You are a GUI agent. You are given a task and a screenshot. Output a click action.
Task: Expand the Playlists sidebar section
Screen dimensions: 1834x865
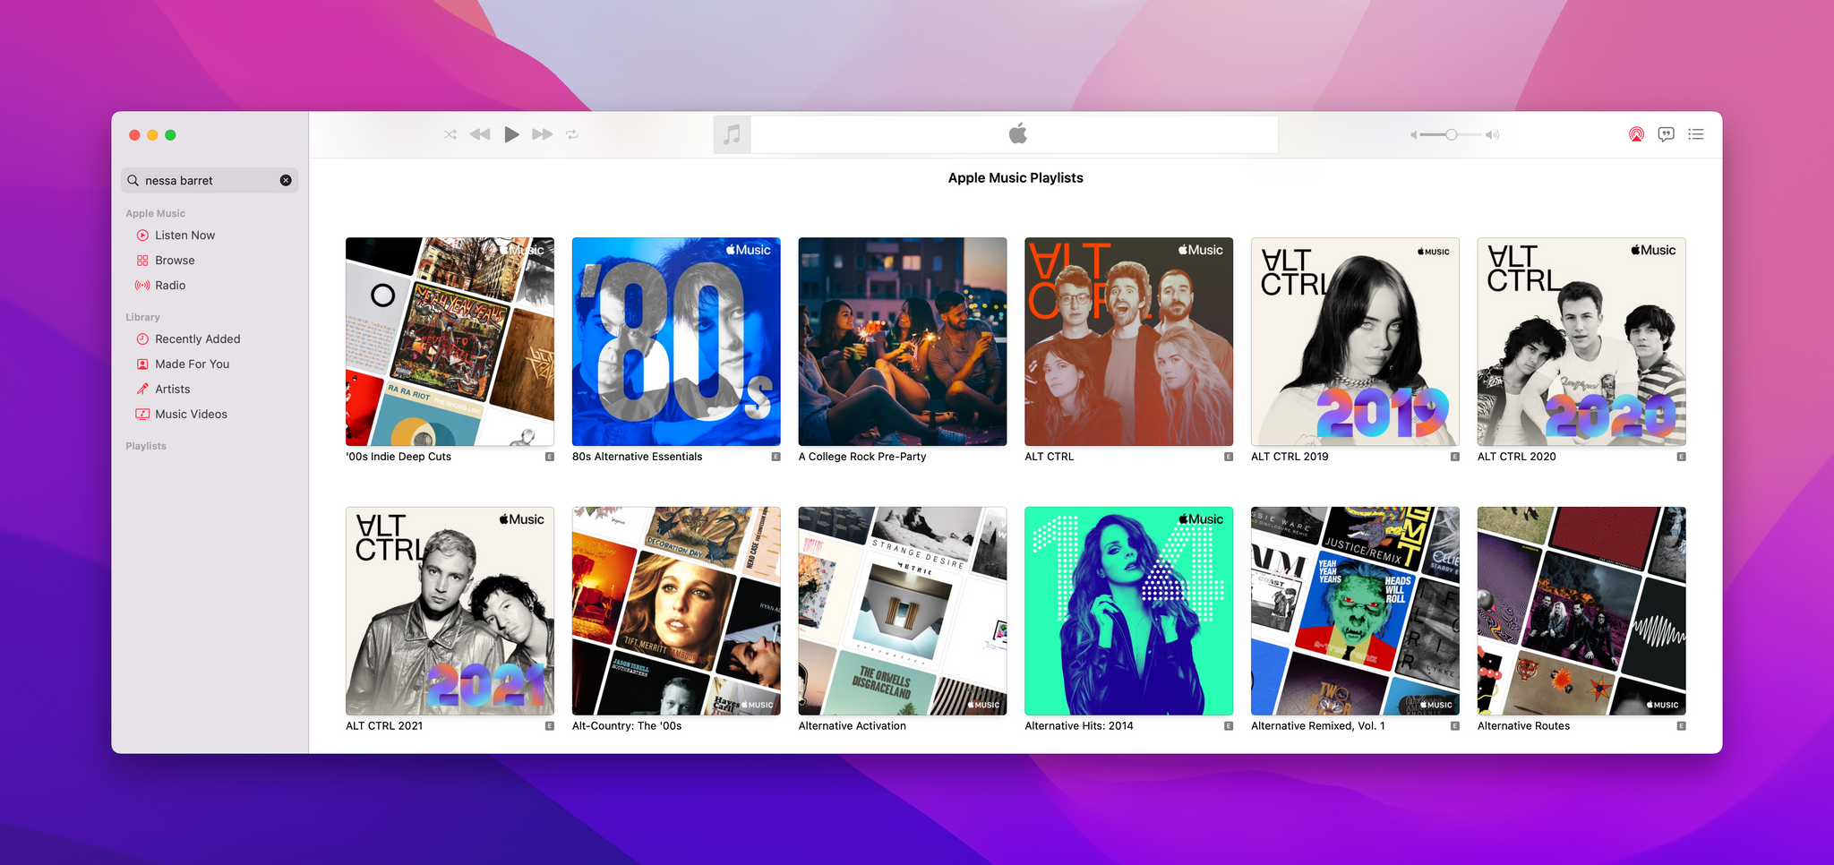146,446
